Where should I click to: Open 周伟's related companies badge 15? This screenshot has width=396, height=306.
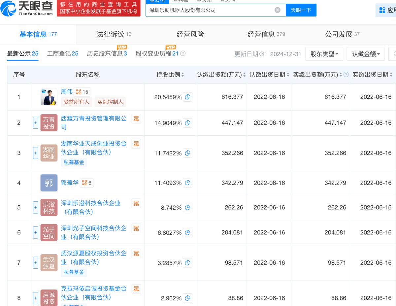(82, 92)
